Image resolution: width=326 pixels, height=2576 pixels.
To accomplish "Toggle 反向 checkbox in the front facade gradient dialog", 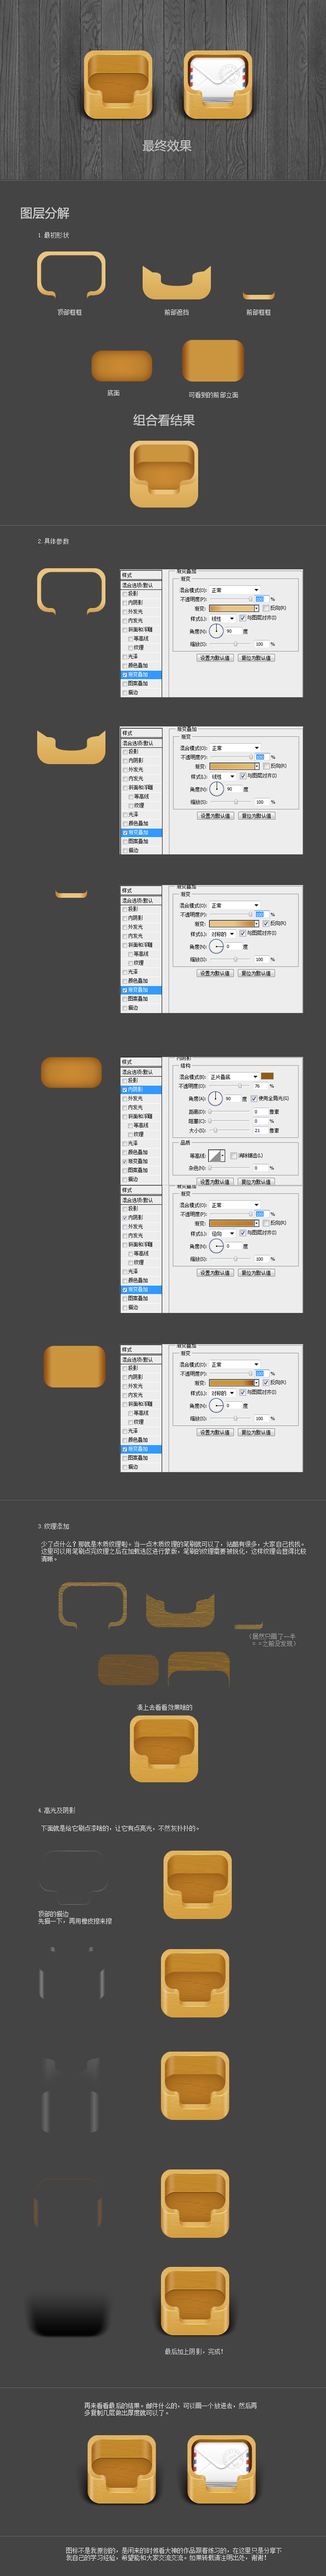I will [267, 1382].
